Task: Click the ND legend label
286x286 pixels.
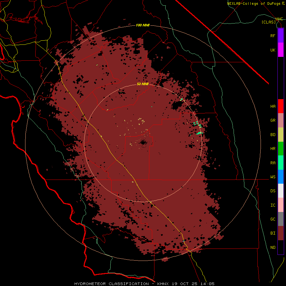Action: coord(273,248)
